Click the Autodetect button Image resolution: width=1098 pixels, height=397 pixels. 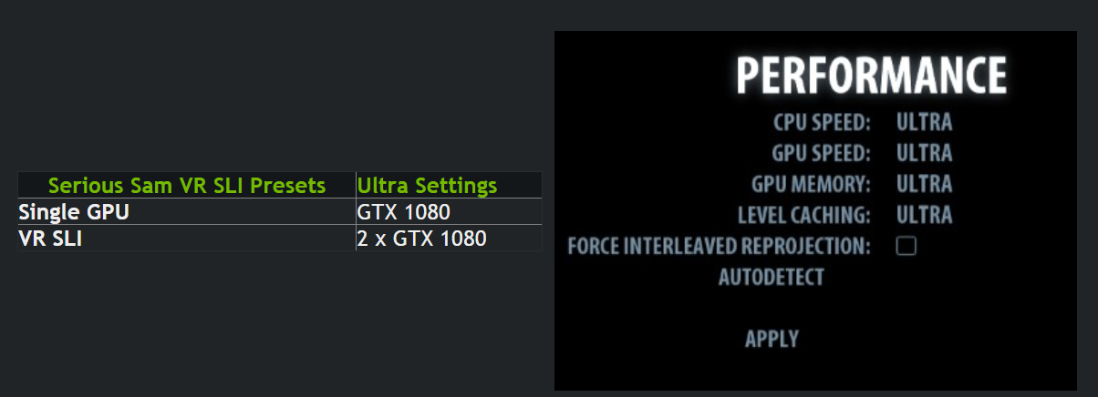(772, 276)
